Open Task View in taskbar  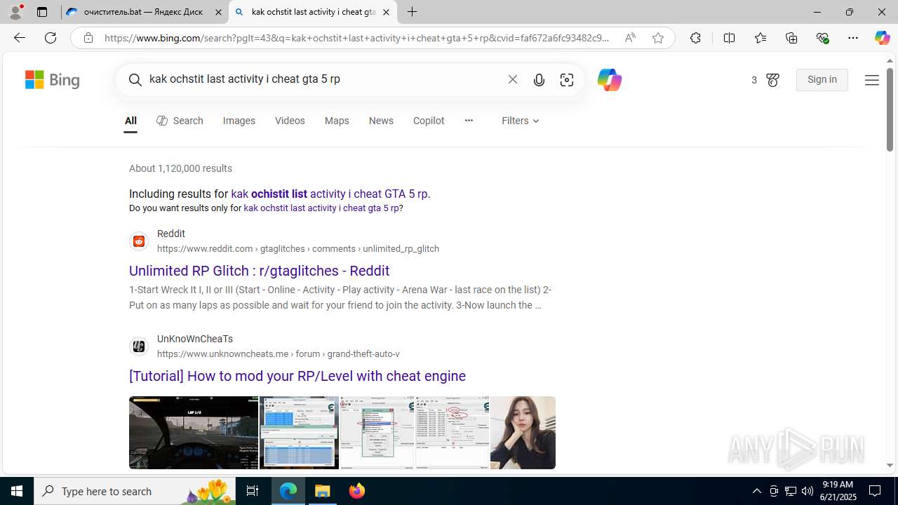[x=253, y=491]
